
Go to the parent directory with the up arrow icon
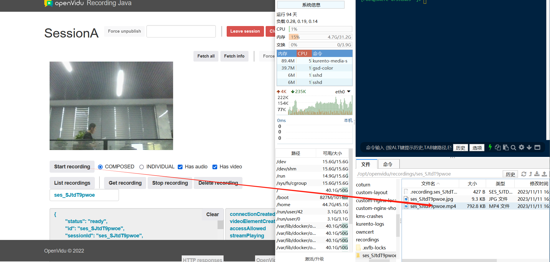pyautogui.click(x=531, y=174)
